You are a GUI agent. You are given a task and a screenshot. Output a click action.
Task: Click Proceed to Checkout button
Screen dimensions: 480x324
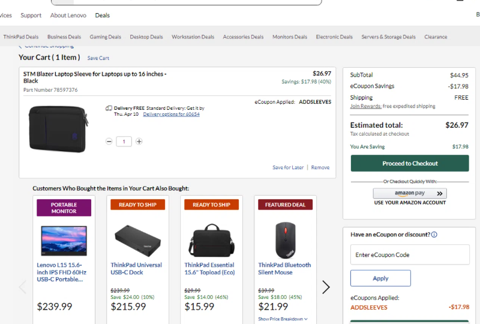pyautogui.click(x=410, y=163)
